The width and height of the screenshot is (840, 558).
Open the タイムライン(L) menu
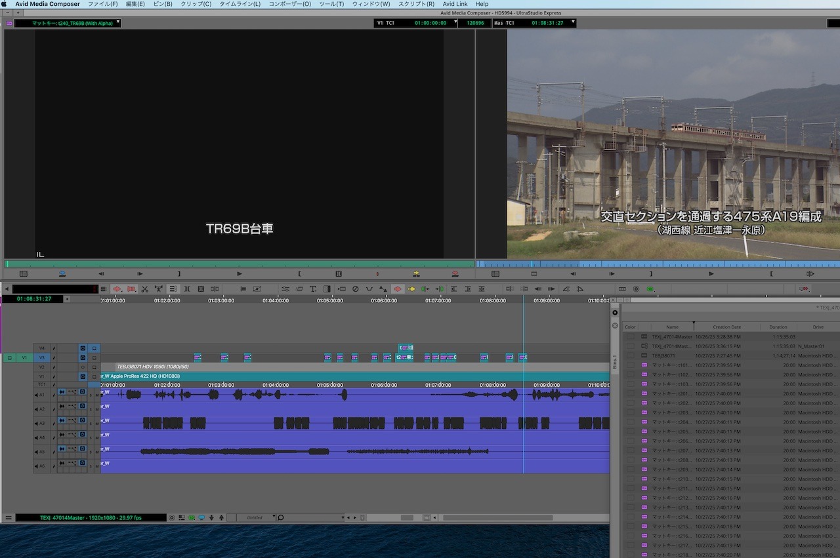(x=240, y=4)
